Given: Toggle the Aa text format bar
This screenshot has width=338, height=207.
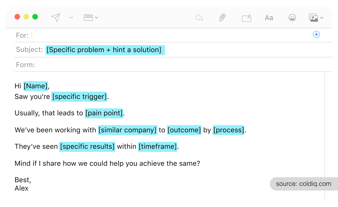Looking at the screenshot, I should pos(269,18).
